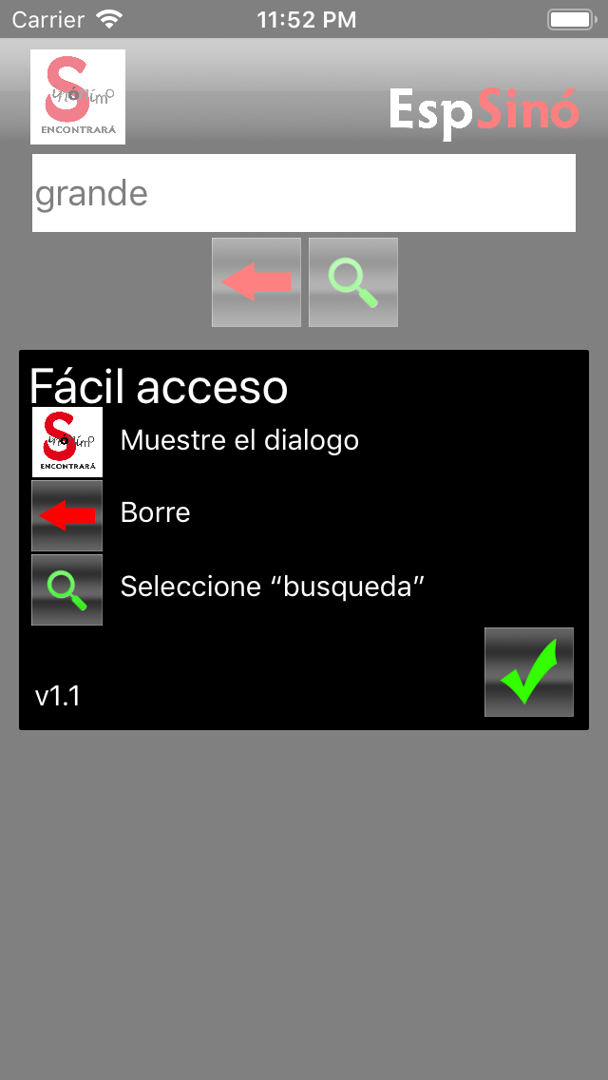
Task: Click the EspSinó title logo
Action: click(484, 110)
